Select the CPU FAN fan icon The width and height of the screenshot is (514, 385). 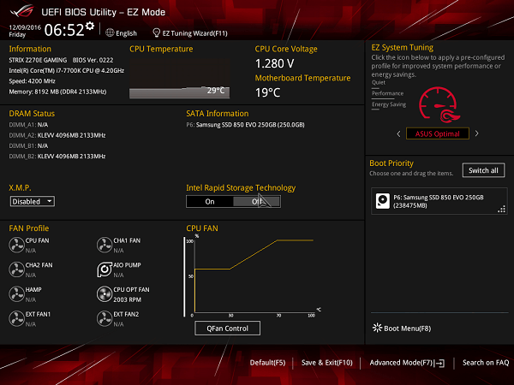(16, 245)
